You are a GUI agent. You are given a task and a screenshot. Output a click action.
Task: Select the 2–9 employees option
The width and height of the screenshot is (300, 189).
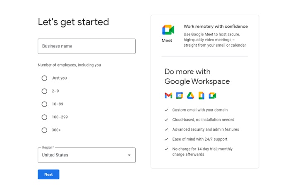44,91
